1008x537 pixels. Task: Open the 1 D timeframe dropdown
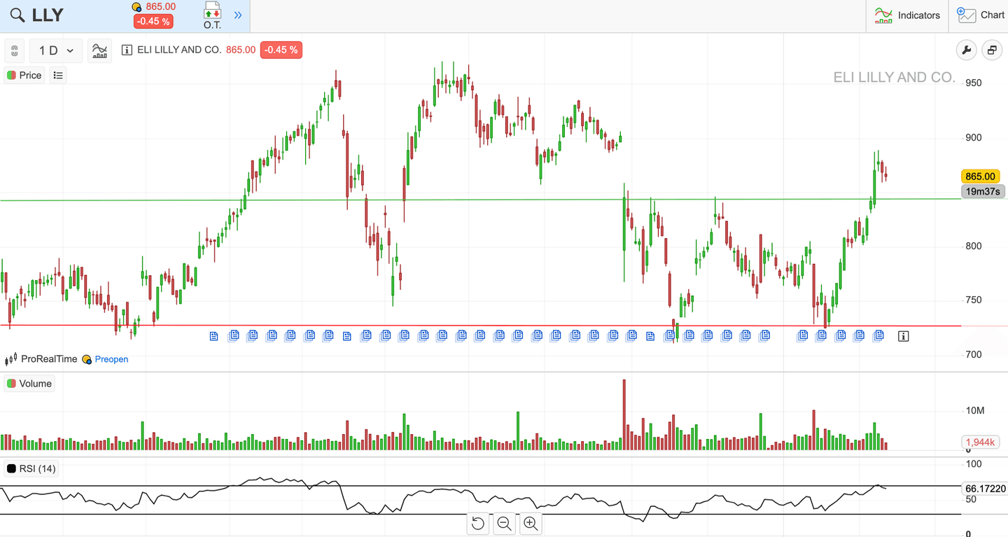[55, 50]
